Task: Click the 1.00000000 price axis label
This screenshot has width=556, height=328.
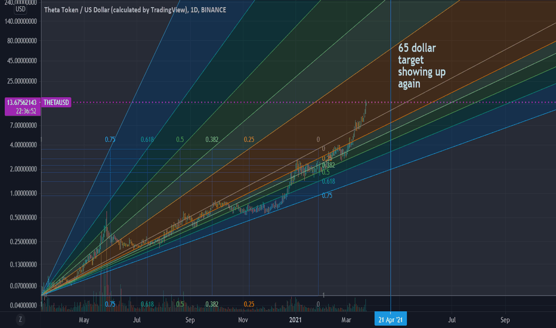Action: click(x=23, y=193)
